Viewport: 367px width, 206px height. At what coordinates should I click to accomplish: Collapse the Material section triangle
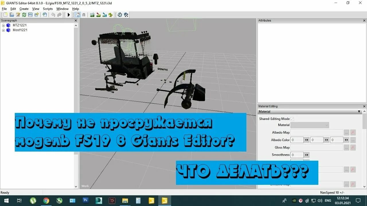pos(359,112)
